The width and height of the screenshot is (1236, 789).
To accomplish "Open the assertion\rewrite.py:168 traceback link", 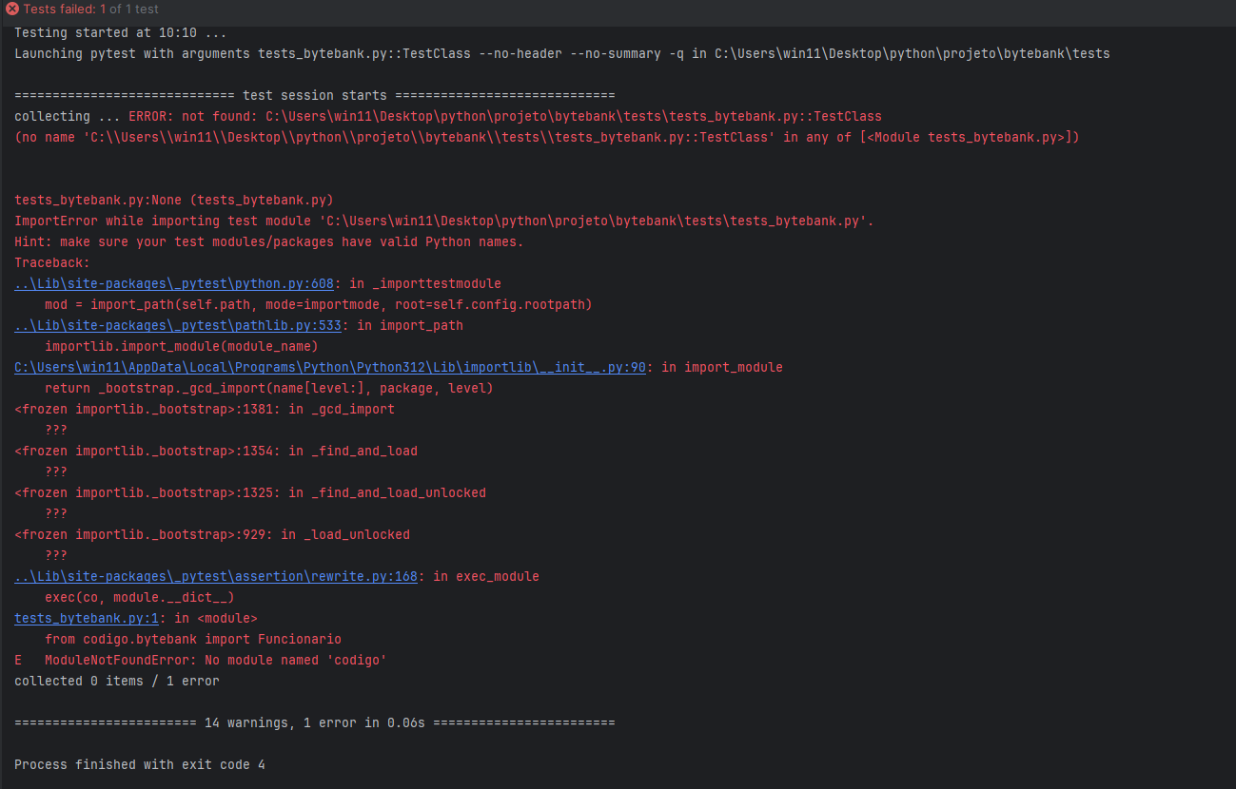I will 216,576.
